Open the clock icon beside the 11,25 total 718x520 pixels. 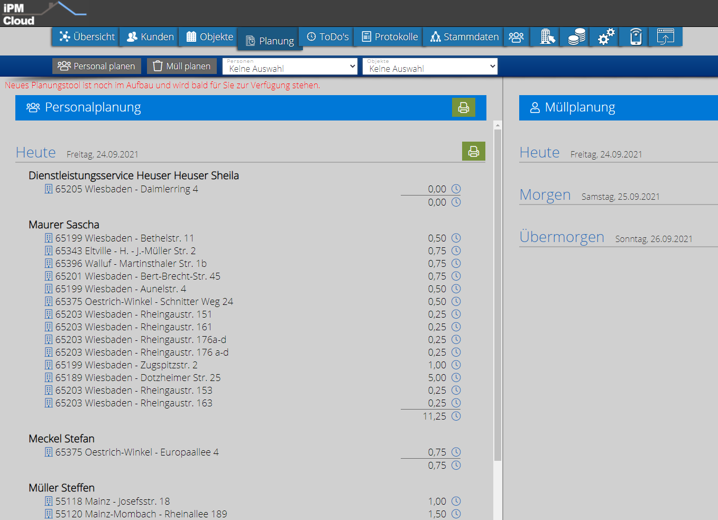coord(456,416)
